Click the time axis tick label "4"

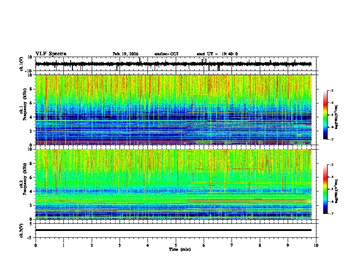pyautogui.click(x=147, y=245)
